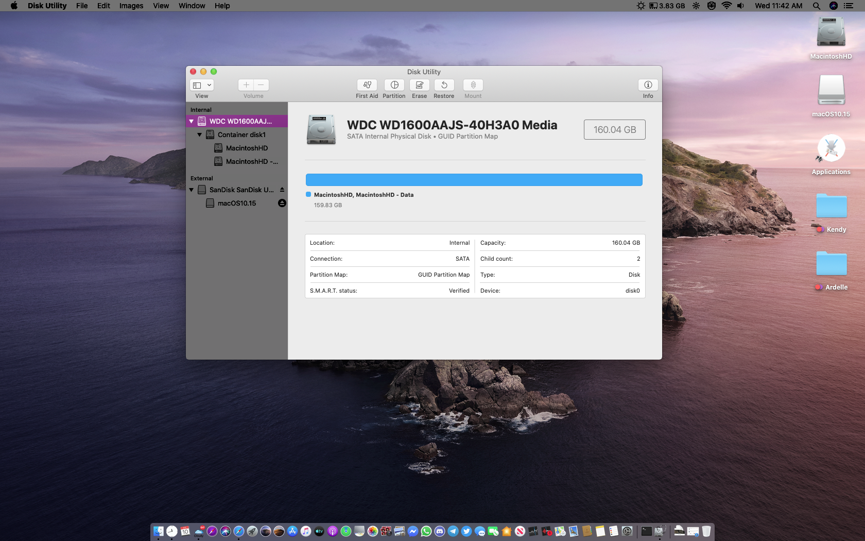Click the Device disk0 value
Screen dimensions: 865x541
point(633,291)
